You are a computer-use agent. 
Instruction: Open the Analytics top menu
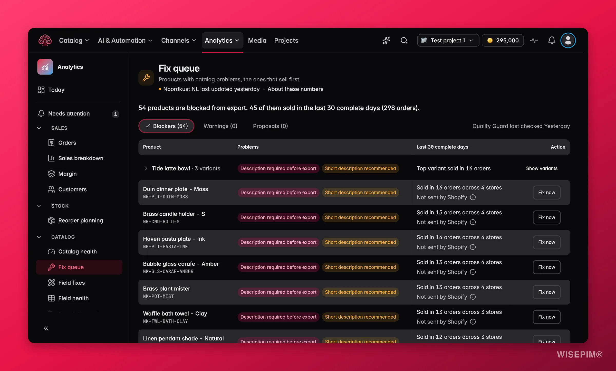(222, 40)
